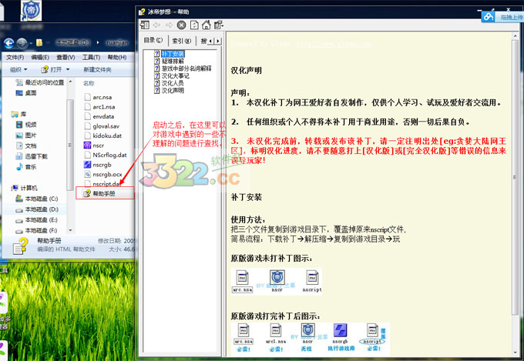Open 本地磁盘 (E:) drive

[x=37, y=219]
